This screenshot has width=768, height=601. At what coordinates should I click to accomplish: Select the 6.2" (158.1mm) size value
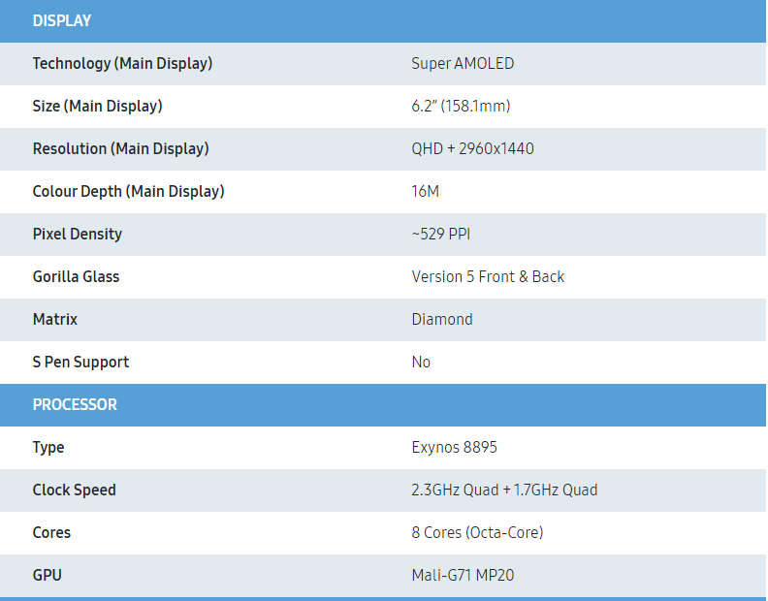(461, 107)
